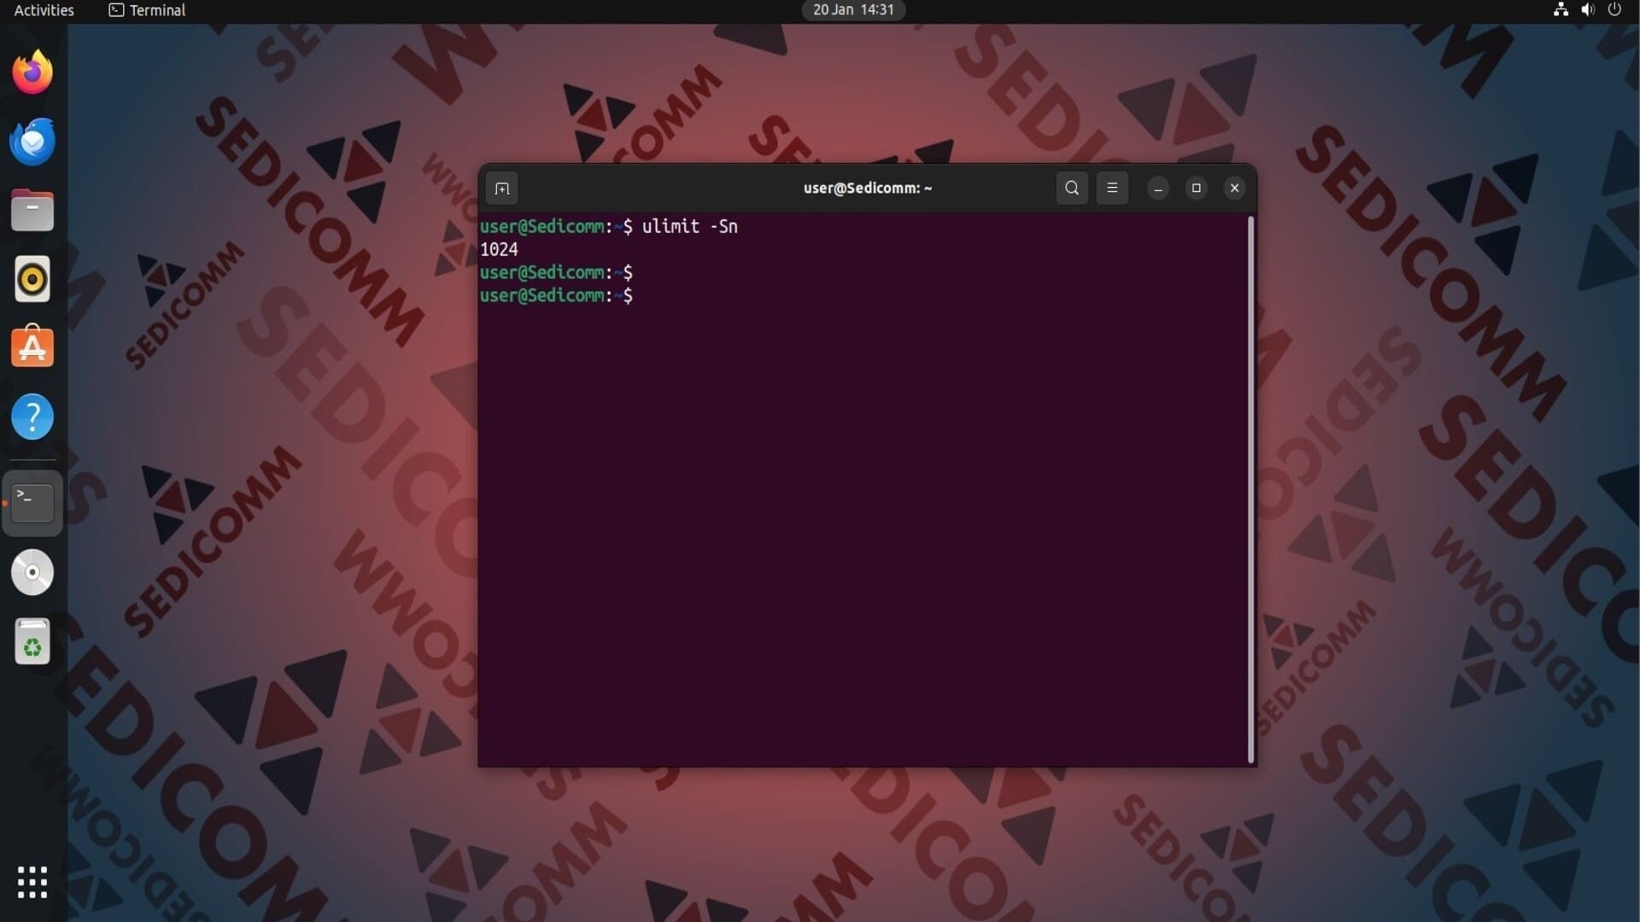Open the Files manager icon

point(32,211)
